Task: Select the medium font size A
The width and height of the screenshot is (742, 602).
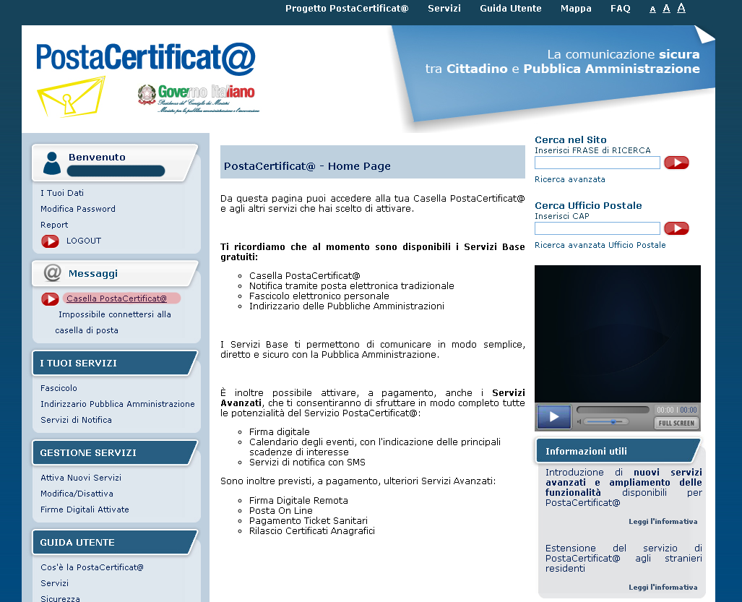Action: pyautogui.click(x=666, y=8)
